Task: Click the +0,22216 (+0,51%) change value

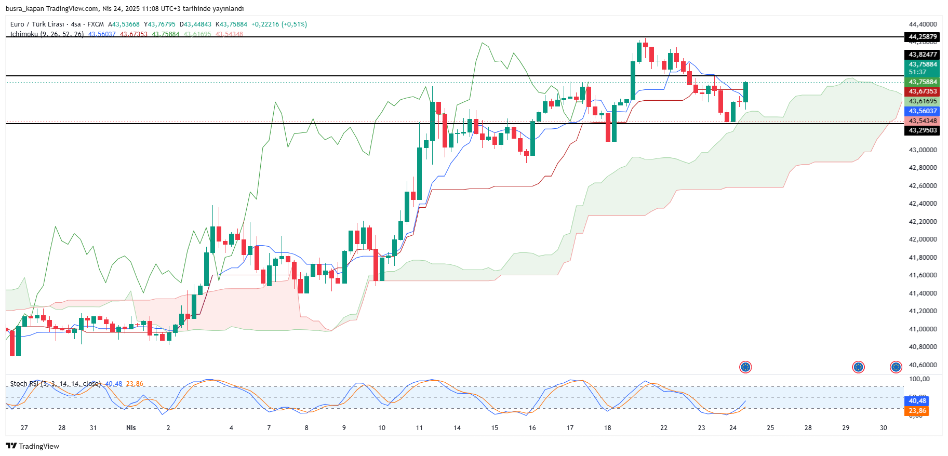Action: click(x=279, y=24)
